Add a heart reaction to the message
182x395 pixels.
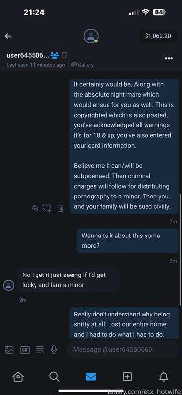point(47,208)
